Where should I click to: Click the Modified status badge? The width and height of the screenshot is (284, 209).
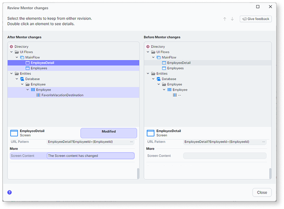click(109, 133)
